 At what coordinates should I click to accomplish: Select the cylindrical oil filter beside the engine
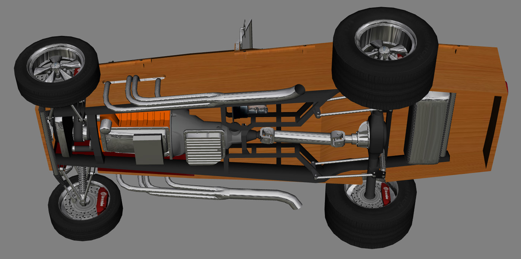[x=106, y=126]
